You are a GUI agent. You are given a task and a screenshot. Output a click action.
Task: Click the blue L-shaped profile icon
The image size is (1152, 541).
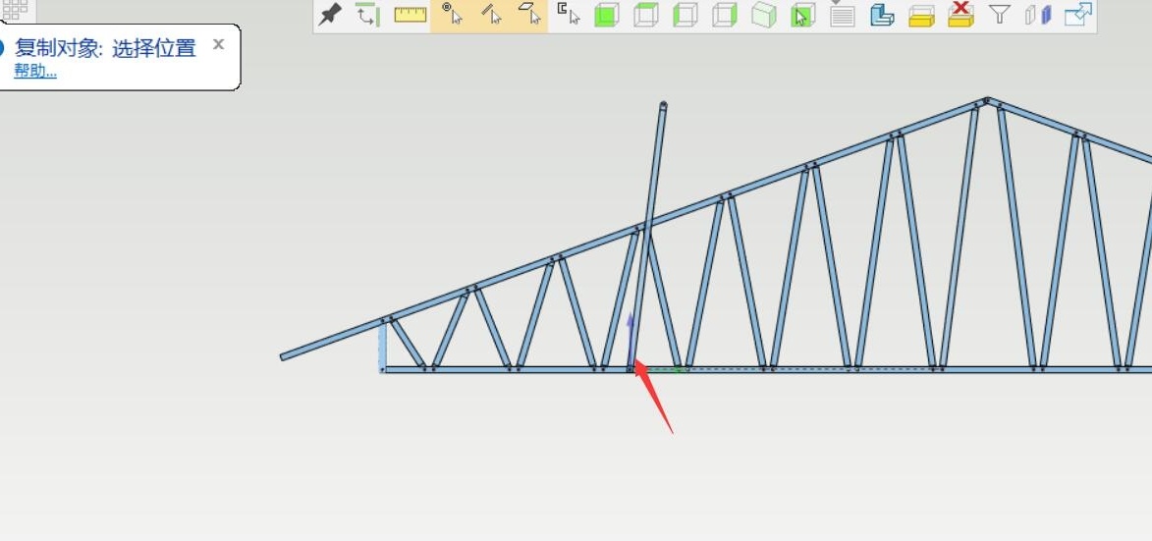coord(882,15)
